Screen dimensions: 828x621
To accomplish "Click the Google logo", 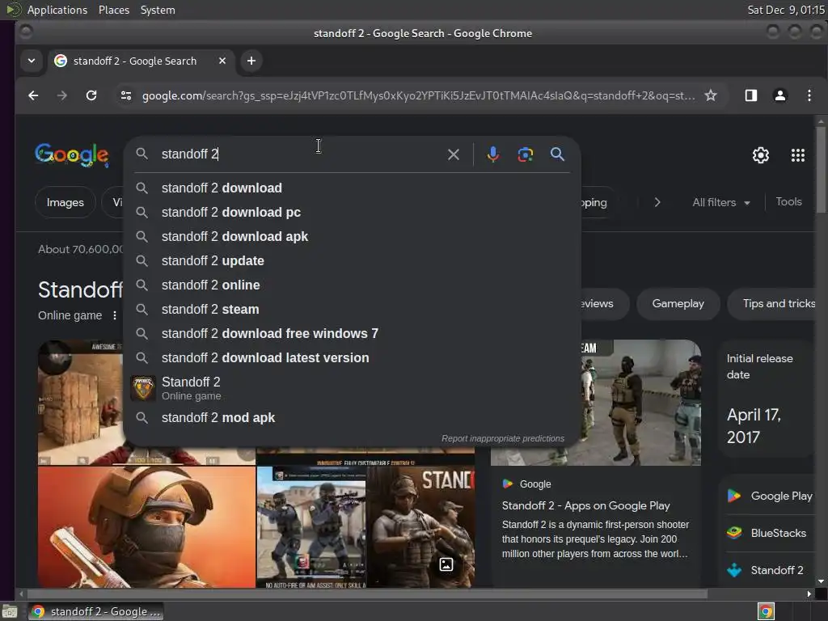I will pyautogui.click(x=72, y=155).
